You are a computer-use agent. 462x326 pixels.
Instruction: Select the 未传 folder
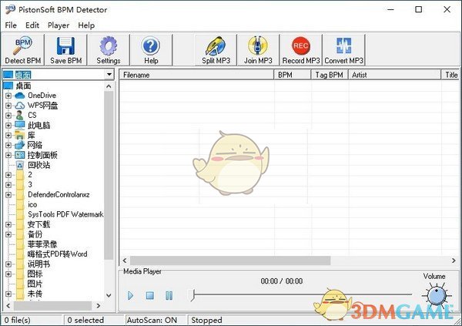pyautogui.click(x=35, y=294)
